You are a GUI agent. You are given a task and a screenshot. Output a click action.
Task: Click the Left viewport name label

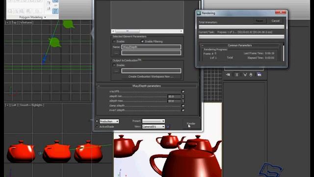(14, 105)
